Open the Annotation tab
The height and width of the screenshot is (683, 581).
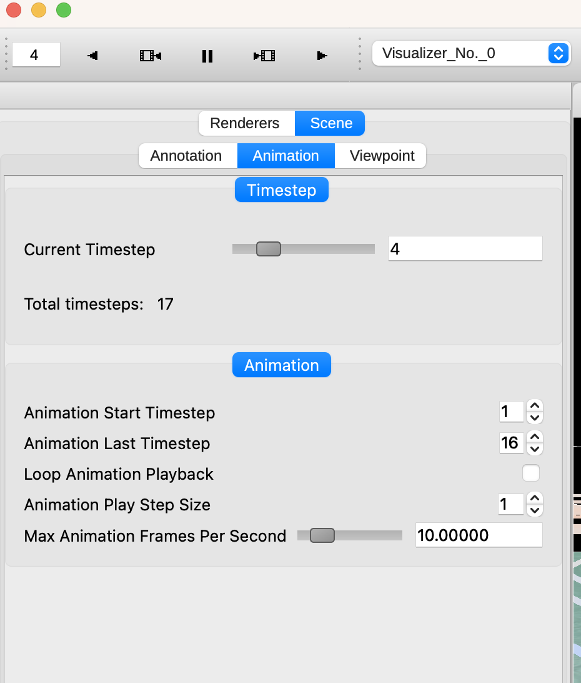pos(186,156)
